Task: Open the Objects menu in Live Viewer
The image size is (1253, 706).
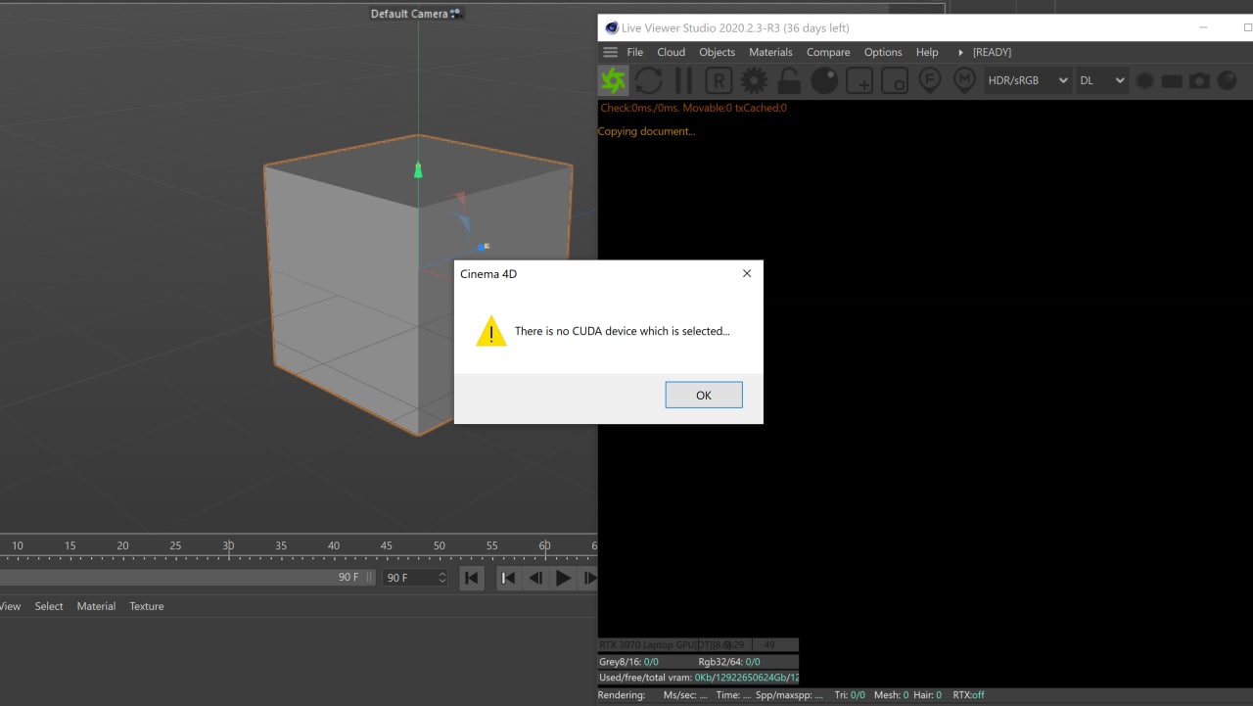Action: click(718, 52)
